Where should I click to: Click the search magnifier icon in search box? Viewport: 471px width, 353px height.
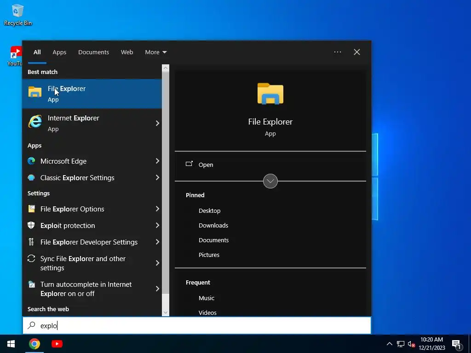32,325
